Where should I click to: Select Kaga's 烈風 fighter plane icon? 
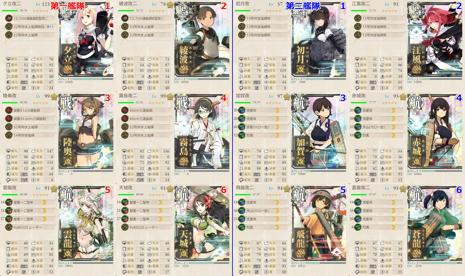242,135
